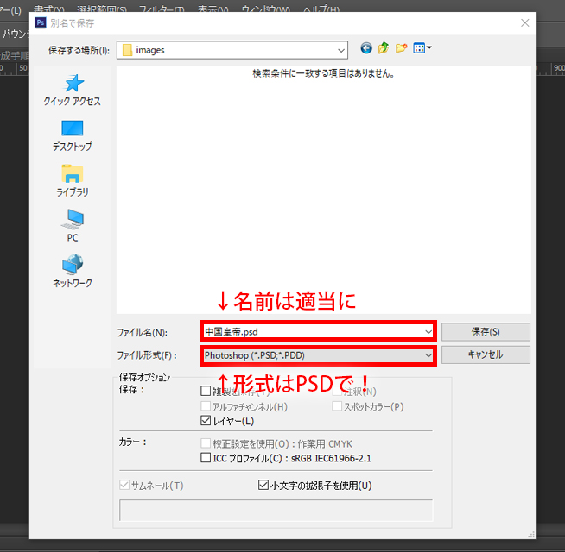This screenshot has width=565, height=552.
Task: Open the view menu icon
Action: click(422, 47)
